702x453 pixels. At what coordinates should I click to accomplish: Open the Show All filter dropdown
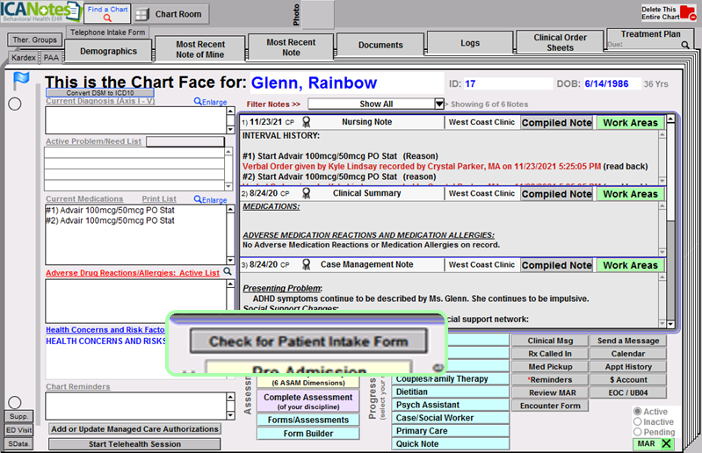(439, 104)
